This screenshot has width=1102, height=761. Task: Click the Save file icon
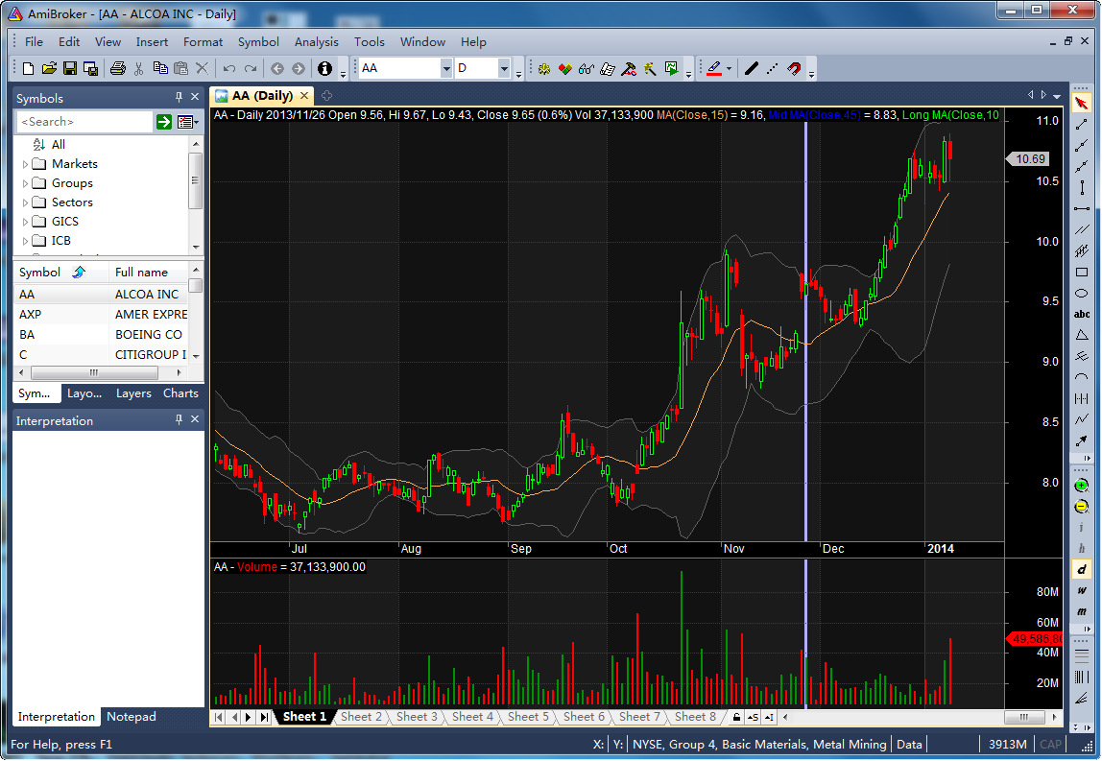[x=69, y=68]
